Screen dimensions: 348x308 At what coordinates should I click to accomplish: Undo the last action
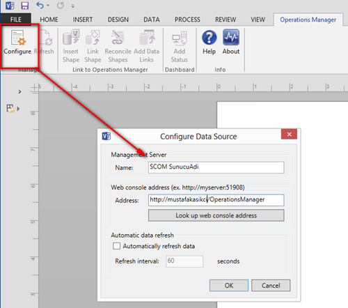pos(40,5)
